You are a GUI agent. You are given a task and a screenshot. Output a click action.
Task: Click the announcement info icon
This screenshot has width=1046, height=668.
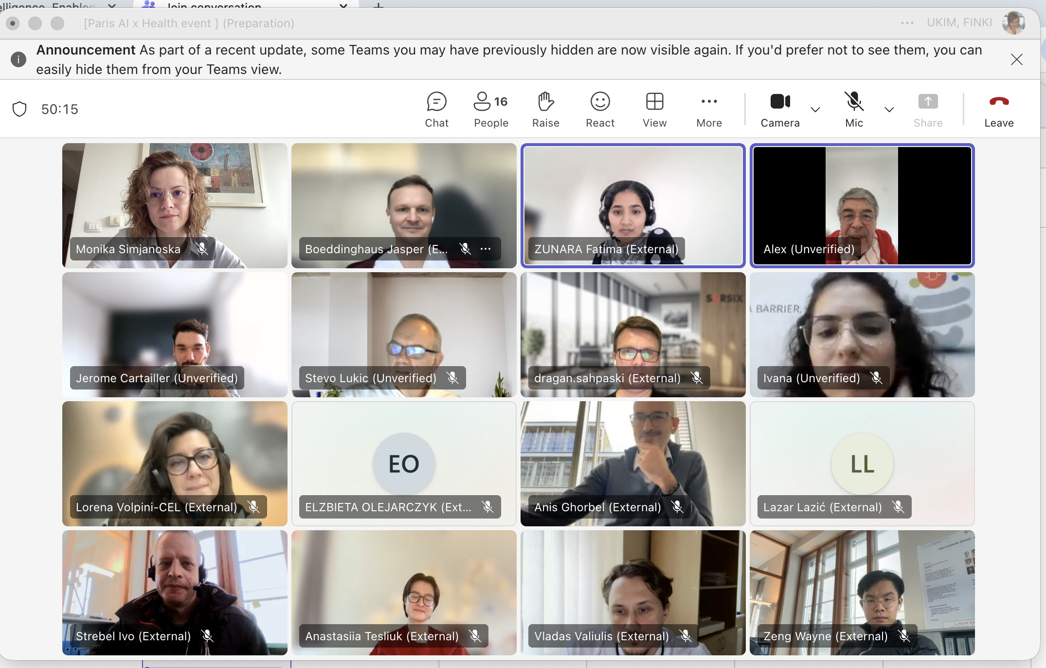[x=18, y=59]
